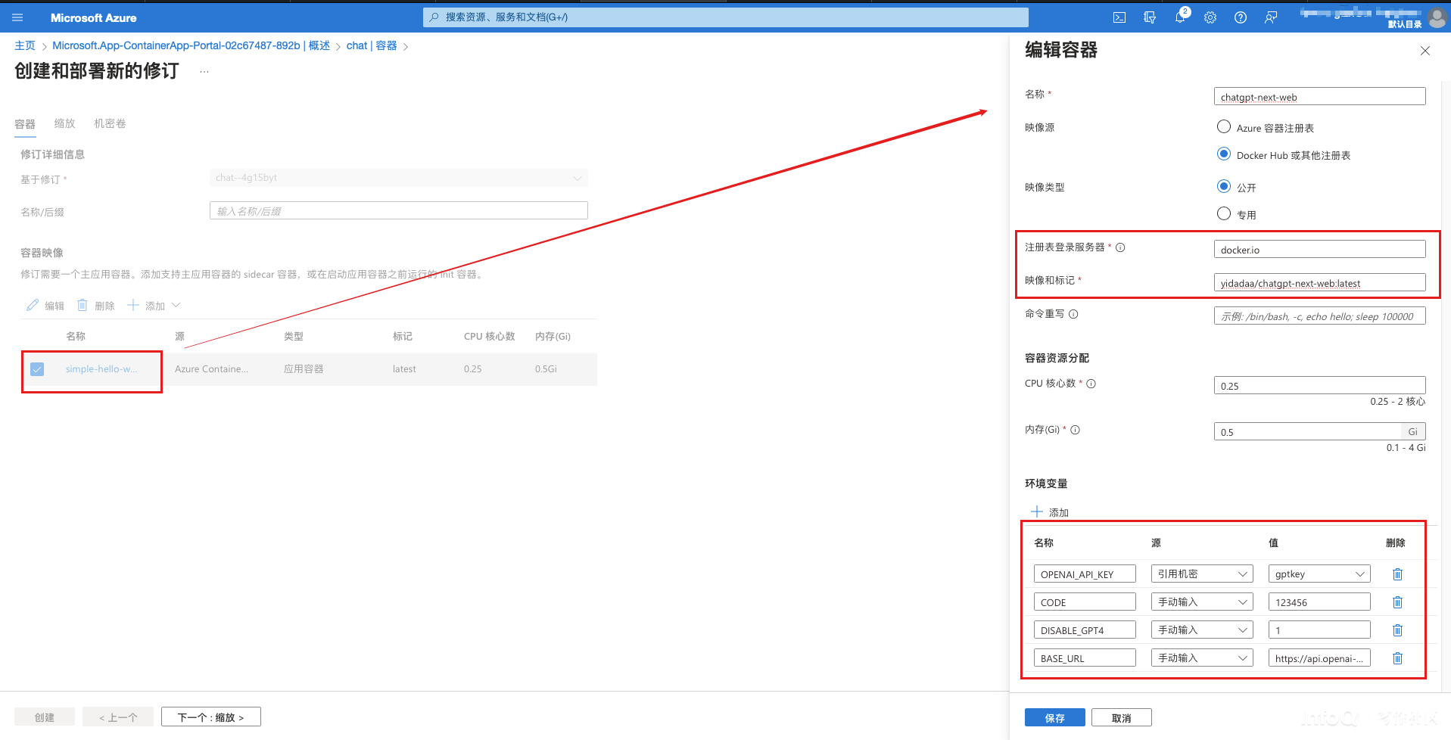Open the portal hamburger menu

pos(17,17)
